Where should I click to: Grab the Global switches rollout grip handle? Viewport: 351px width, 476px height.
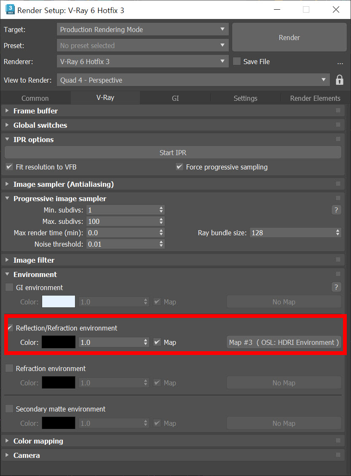click(x=338, y=125)
